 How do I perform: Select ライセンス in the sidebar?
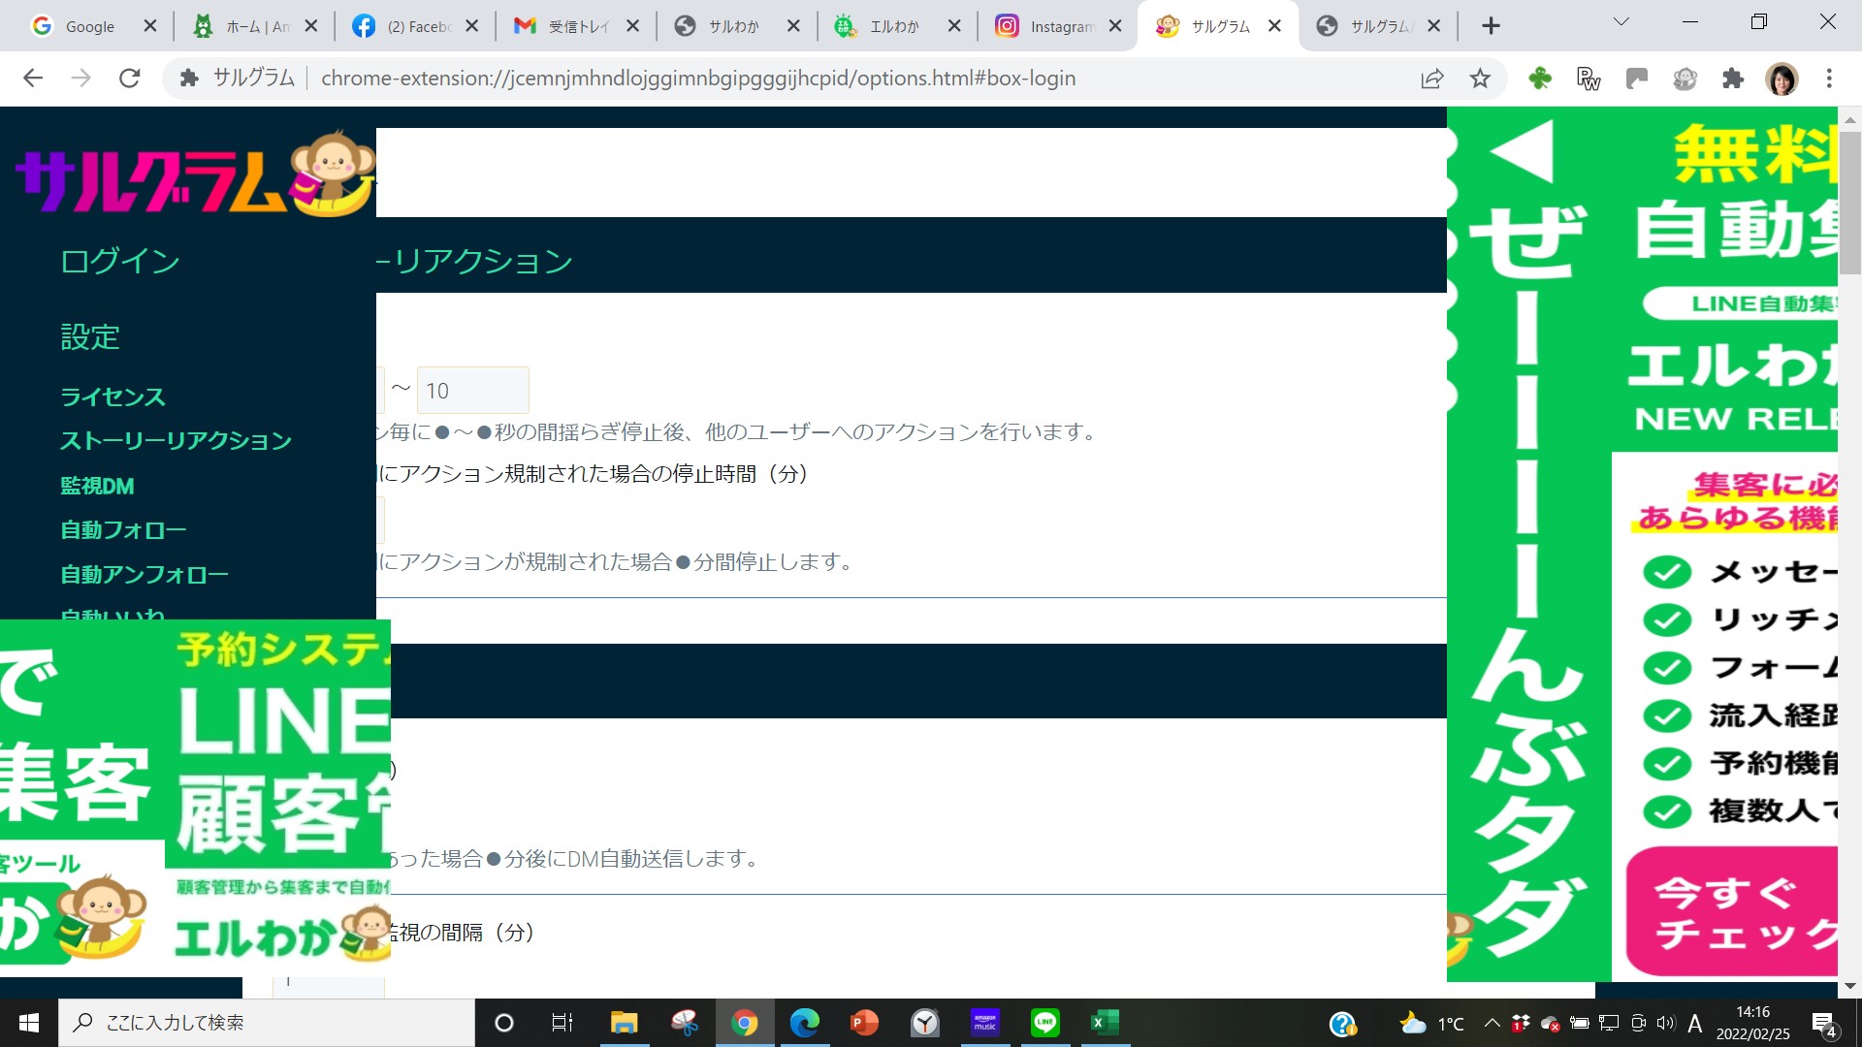pyautogui.click(x=112, y=397)
